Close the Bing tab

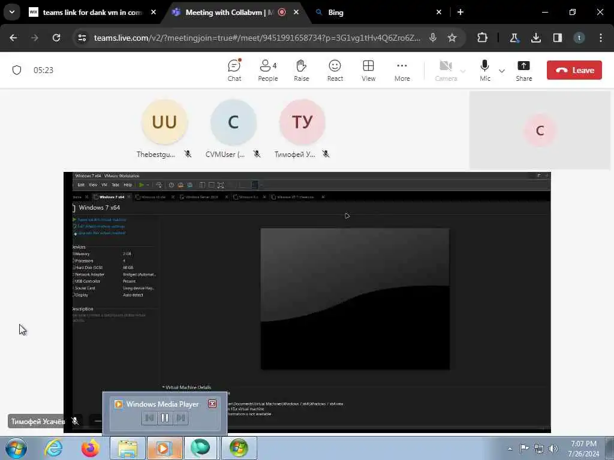(x=439, y=12)
